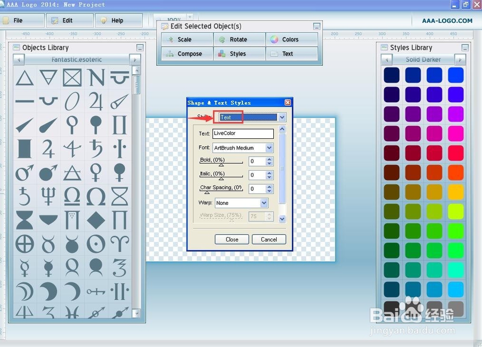Click the Fantastic.esoteric category label
The height and width of the screenshot is (347, 482).
(77, 60)
